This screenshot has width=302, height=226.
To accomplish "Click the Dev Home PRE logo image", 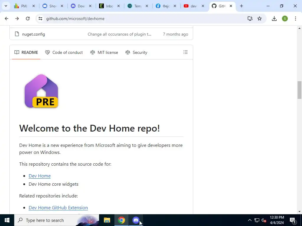I will [41, 91].
